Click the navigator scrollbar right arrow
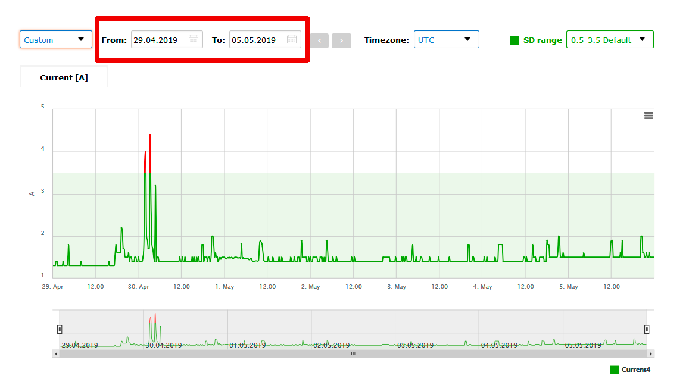The image size is (689, 385). point(651,354)
